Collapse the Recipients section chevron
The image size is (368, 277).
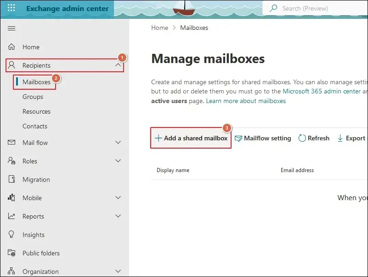[x=118, y=65]
